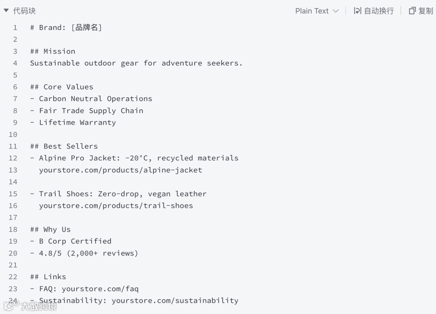436x314 pixels.
Task: Click the chevron next to Plain Text
Action: [336, 11]
